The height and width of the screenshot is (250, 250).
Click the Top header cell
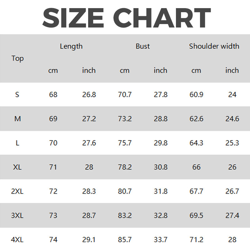point(17,58)
